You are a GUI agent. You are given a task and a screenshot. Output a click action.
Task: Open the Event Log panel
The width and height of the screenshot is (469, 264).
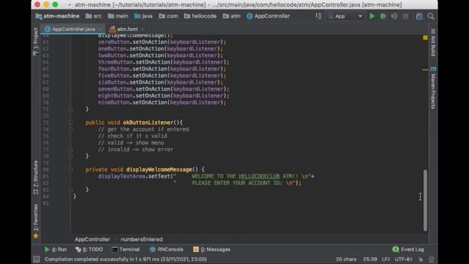pyautogui.click(x=408, y=249)
